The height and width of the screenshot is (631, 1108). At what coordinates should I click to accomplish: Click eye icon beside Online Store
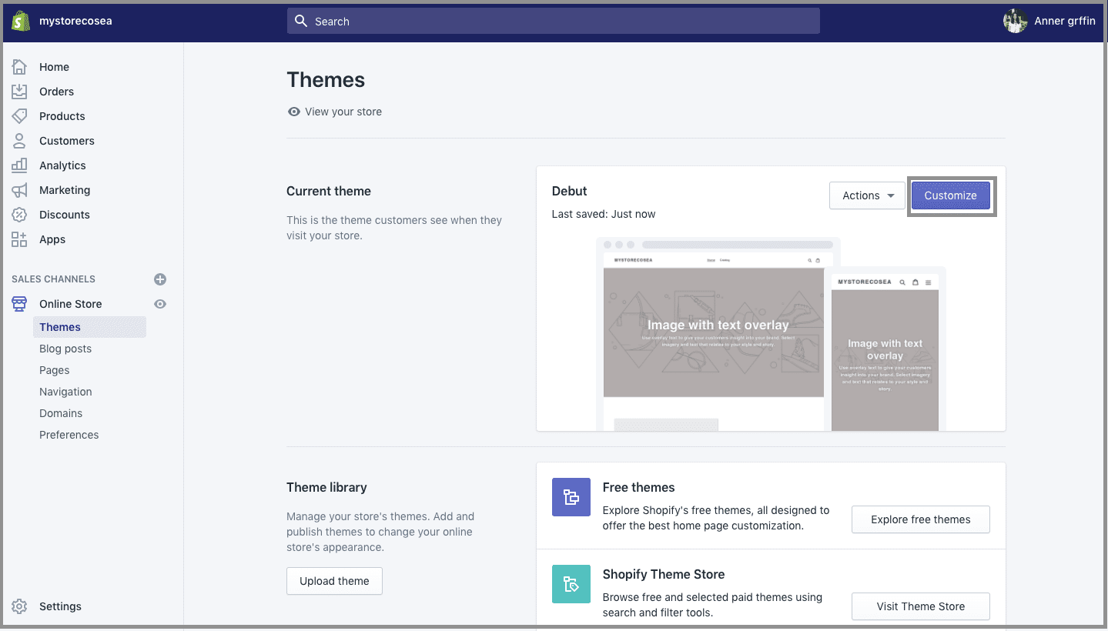point(160,304)
